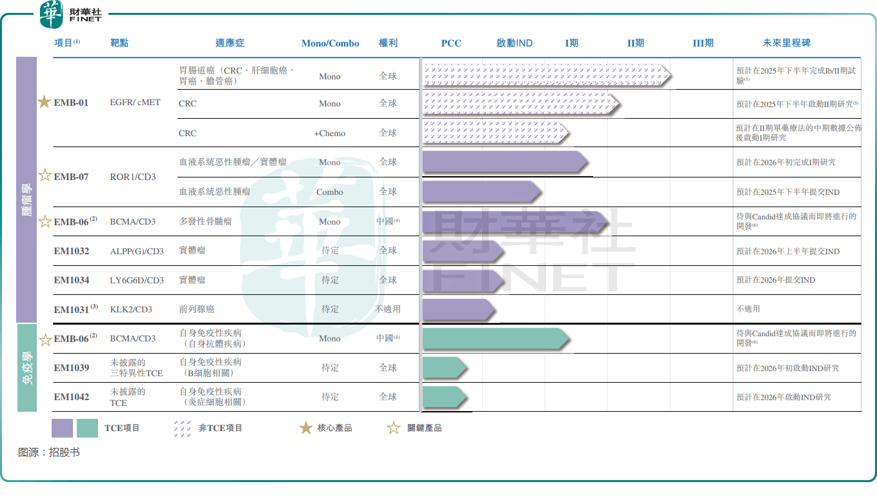This screenshot has width=877, height=495.
Task: Click the milestone 預計在2025年下半年啟動II期研究
Action: 798,103
